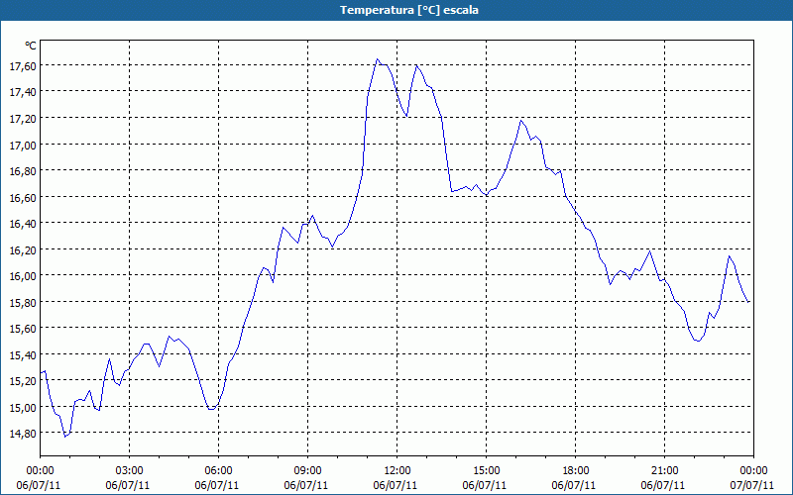Click the 16,20 y-axis value
The height and width of the screenshot is (495, 793).
(23, 250)
